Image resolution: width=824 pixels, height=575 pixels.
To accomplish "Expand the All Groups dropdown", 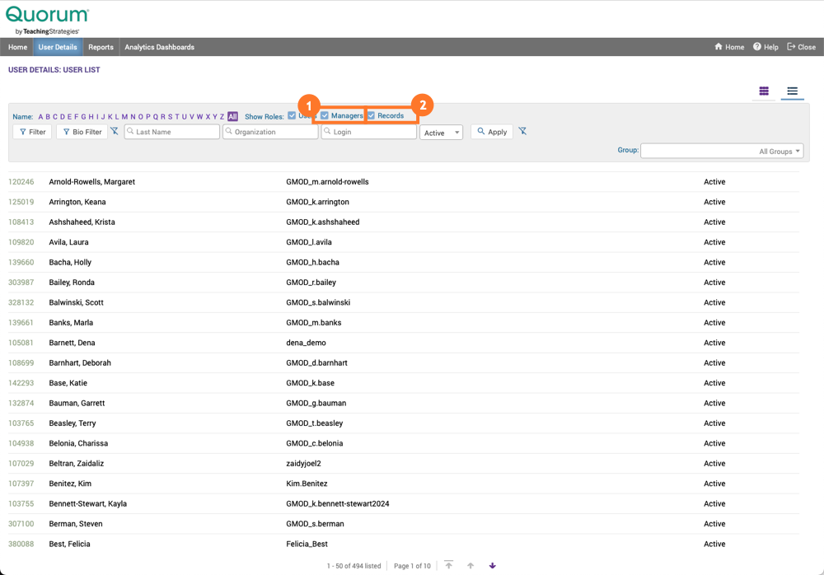I will click(x=721, y=152).
